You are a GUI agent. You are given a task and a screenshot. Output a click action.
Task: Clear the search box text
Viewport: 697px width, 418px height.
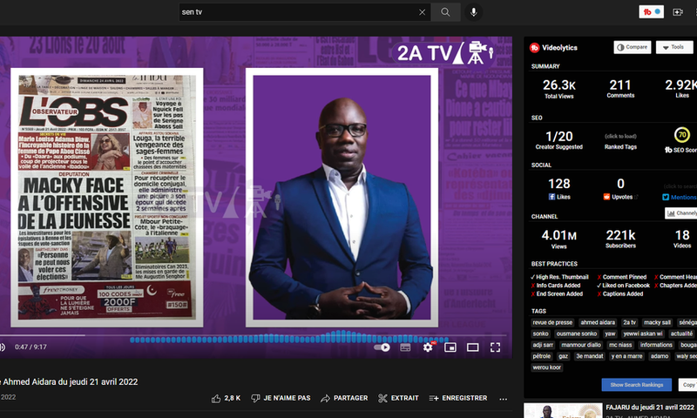422,12
